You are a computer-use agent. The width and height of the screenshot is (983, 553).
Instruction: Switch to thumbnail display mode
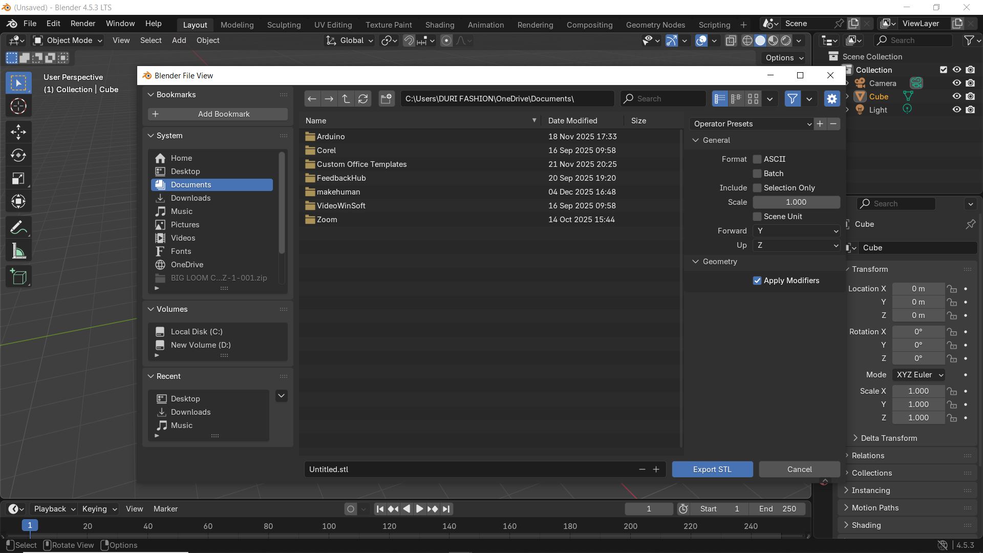(x=753, y=99)
